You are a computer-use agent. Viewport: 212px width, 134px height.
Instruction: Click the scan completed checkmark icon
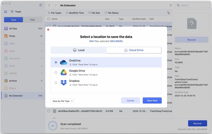(53, 126)
